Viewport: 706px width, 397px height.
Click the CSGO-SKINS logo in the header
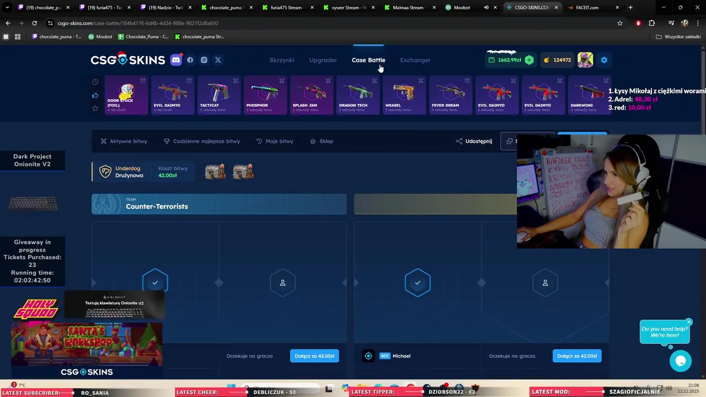tap(128, 60)
